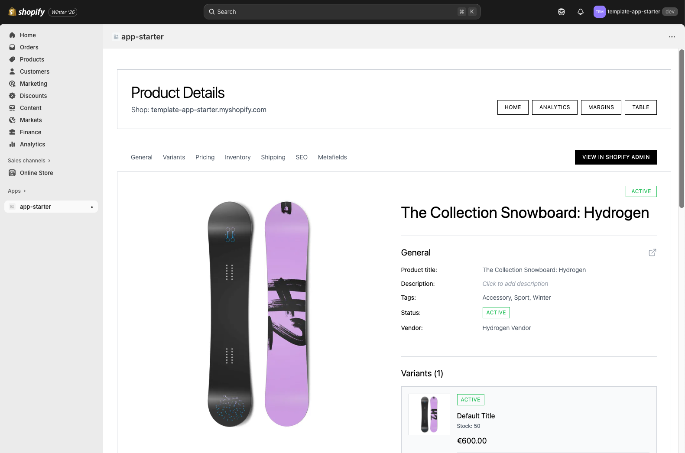
Task: Click the Shopify help avatar icon
Action: click(561, 12)
